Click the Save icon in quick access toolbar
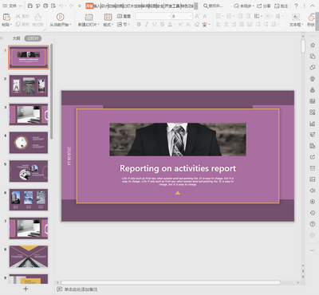The image size is (319, 295). (30, 6)
